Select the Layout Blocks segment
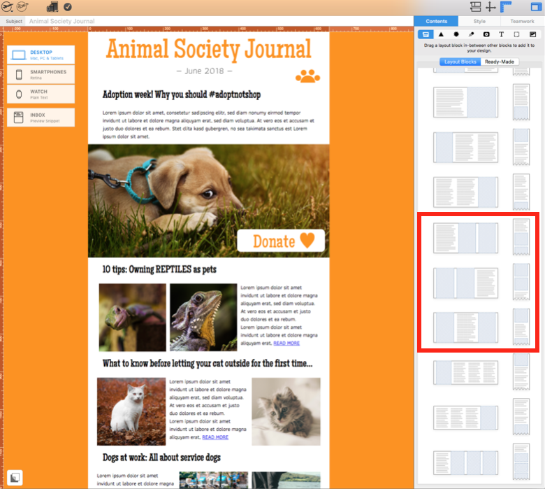This screenshot has width=545, height=489. [x=460, y=62]
